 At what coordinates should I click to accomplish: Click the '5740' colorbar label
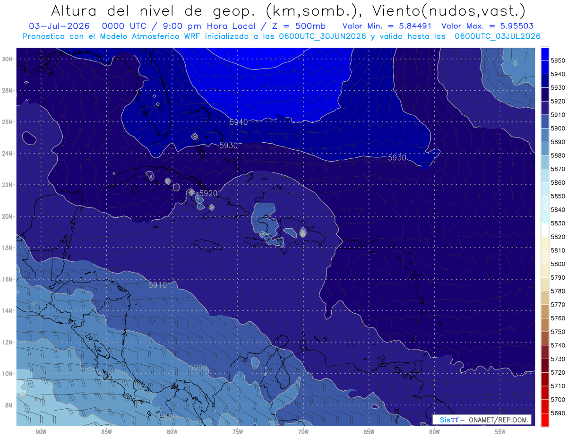point(558,345)
